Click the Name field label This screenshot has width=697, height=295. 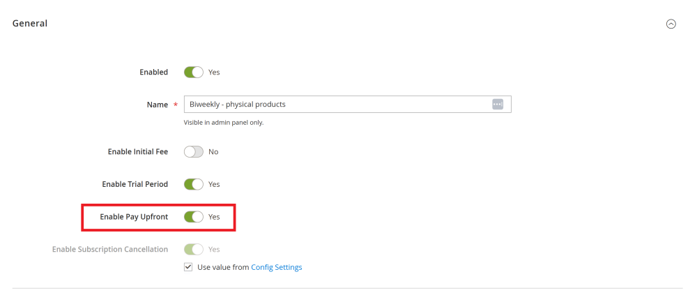click(158, 105)
